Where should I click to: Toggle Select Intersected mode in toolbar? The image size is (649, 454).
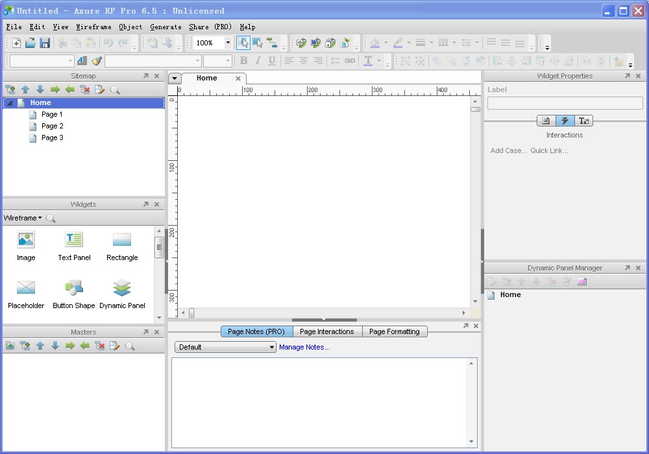point(243,43)
